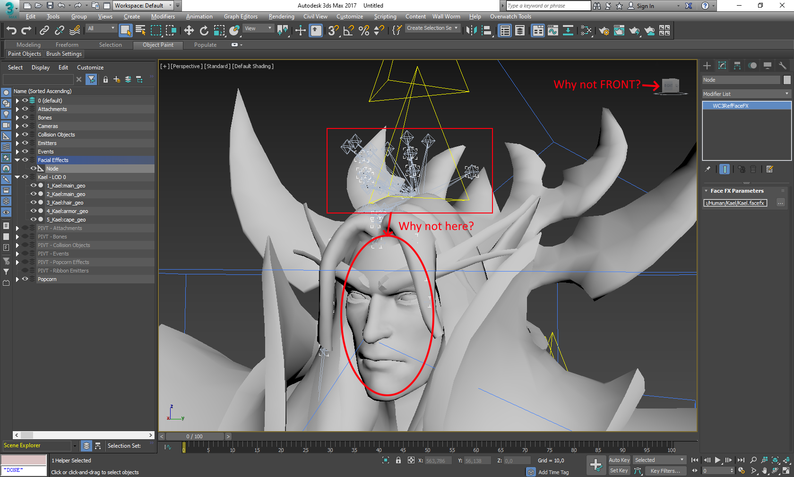The image size is (794, 477).
Task: Collapse the Facial Effects layer
Action: tap(17, 160)
